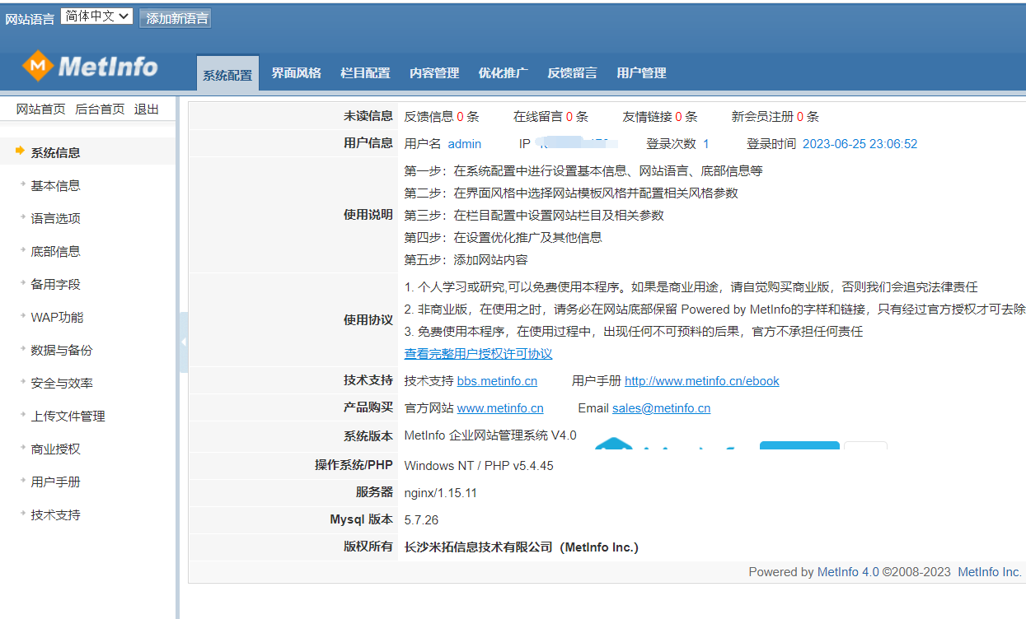
Task: Collapse the left sidebar with the arrow handle
Action: tap(183, 342)
